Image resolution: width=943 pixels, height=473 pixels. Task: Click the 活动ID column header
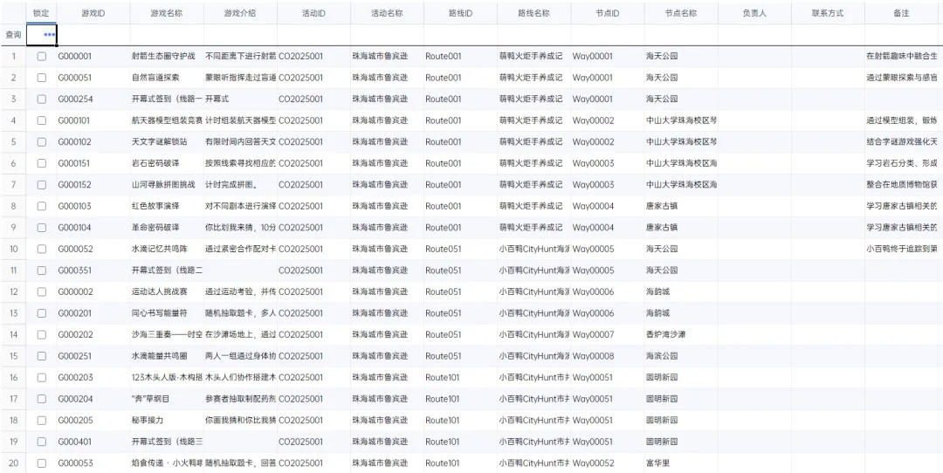[x=313, y=14]
